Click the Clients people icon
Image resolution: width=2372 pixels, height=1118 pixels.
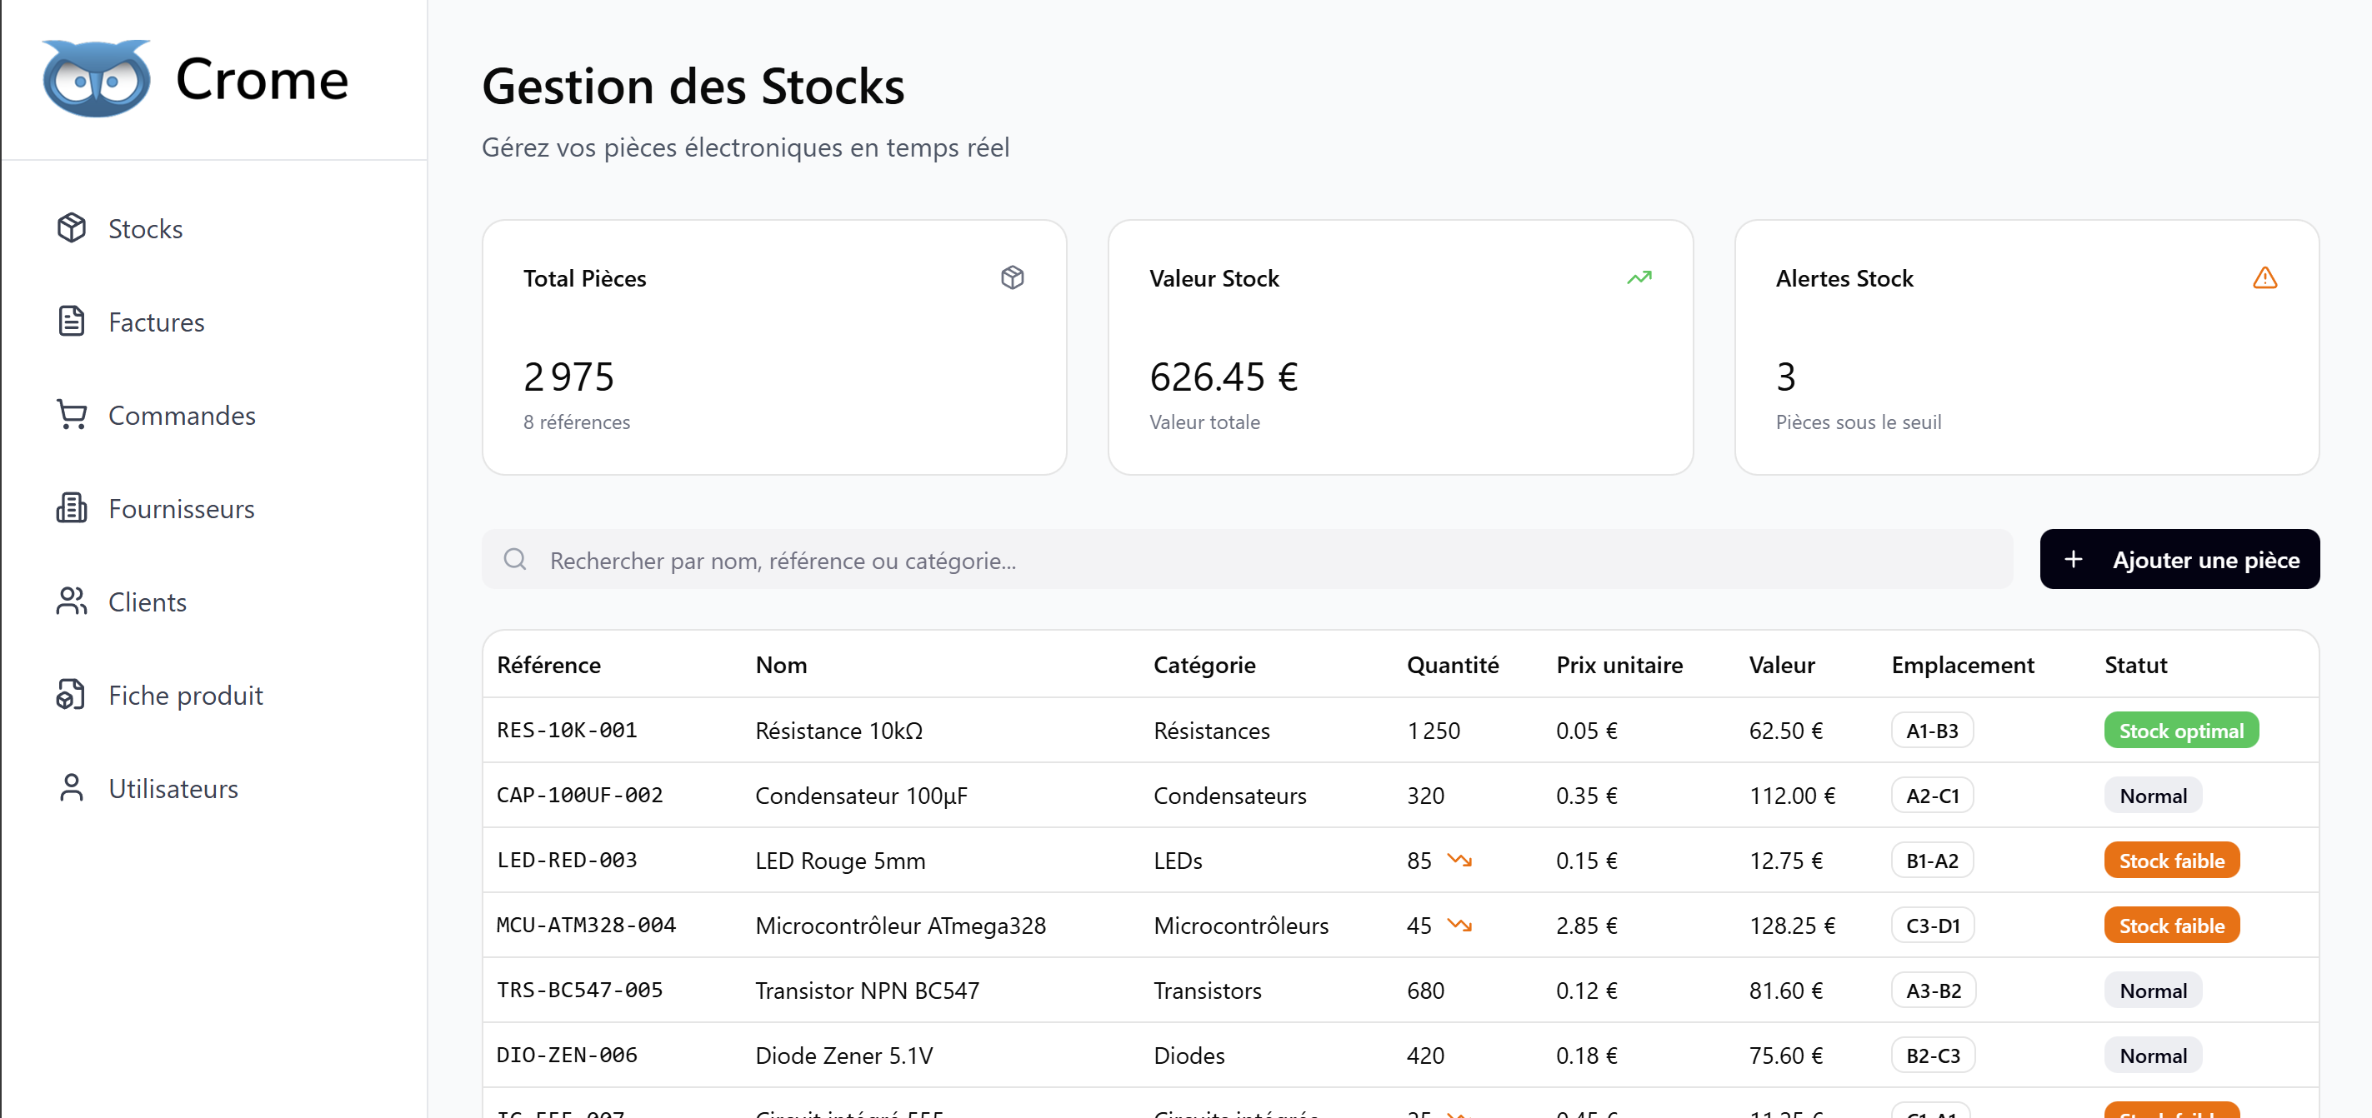click(x=71, y=601)
